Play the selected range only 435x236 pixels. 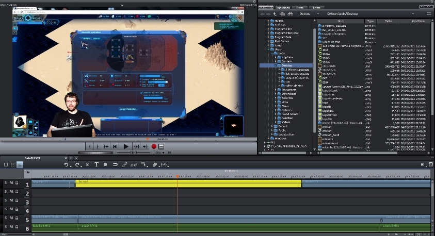click(x=137, y=146)
